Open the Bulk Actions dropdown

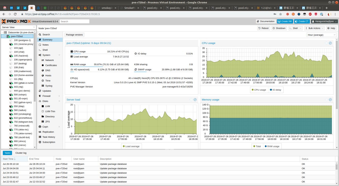click(314, 28)
